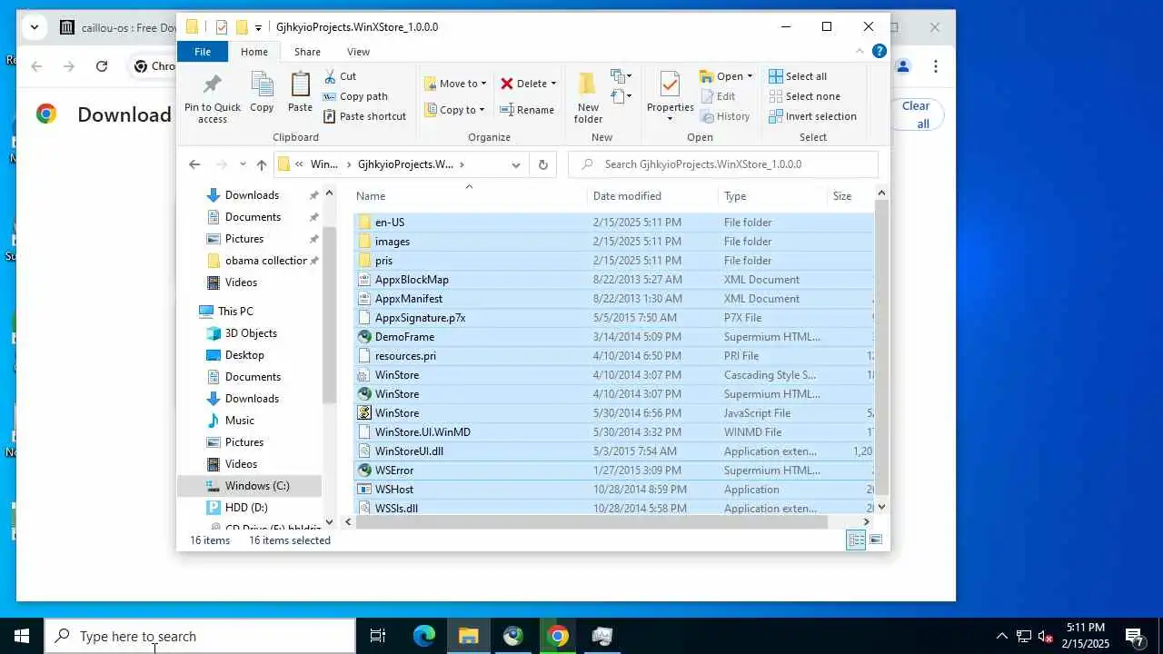Open 3D Objects in navigation pane

[251, 333]
